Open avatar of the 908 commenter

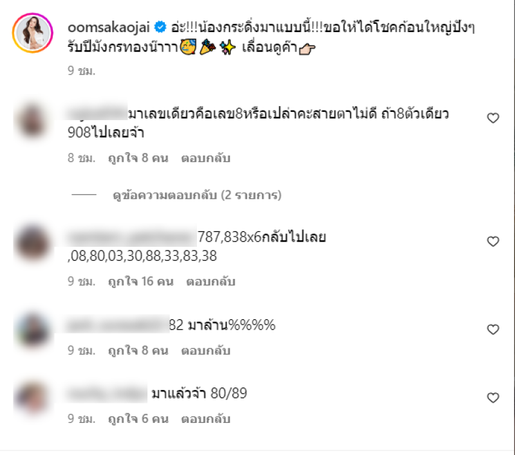[x=32, y=121]
